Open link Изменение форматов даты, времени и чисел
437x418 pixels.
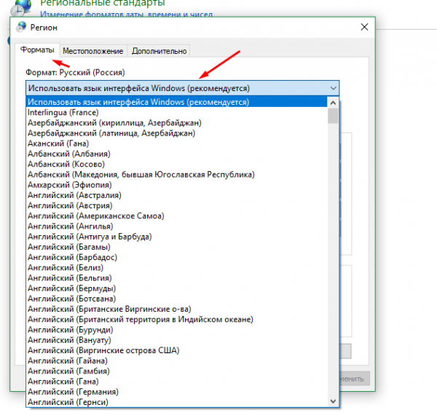point(126,14)
